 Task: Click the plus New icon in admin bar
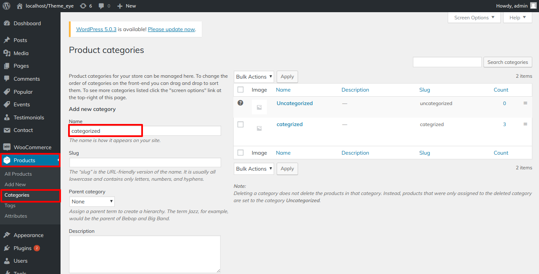120,6
